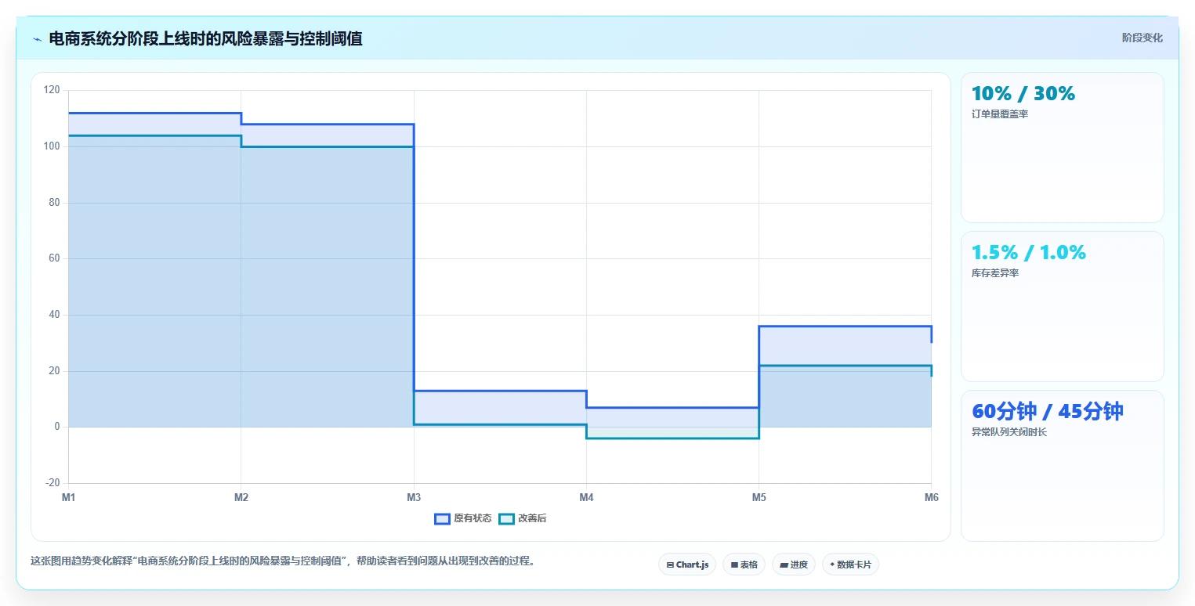This screenshot has width=1195, height=606.
Task: Click the 库存差异率 label
Action: tap(995, 273)
